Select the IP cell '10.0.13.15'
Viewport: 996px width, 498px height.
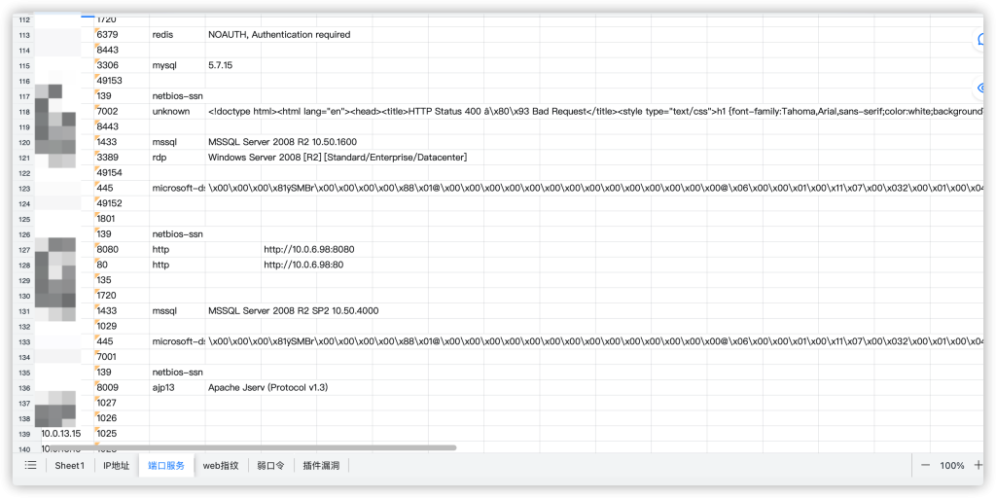point(61,433)
